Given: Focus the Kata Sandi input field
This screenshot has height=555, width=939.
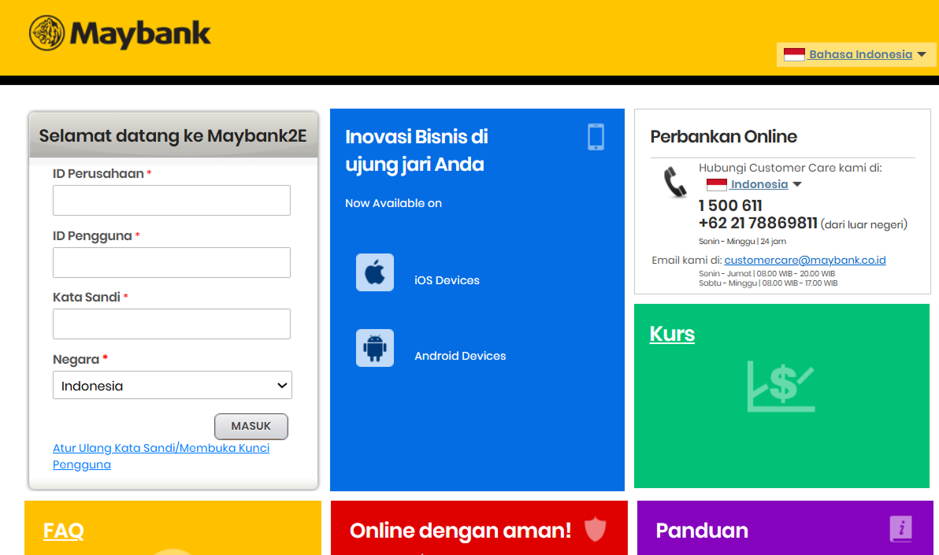Looking at the screenshot, I should [171, 324].
